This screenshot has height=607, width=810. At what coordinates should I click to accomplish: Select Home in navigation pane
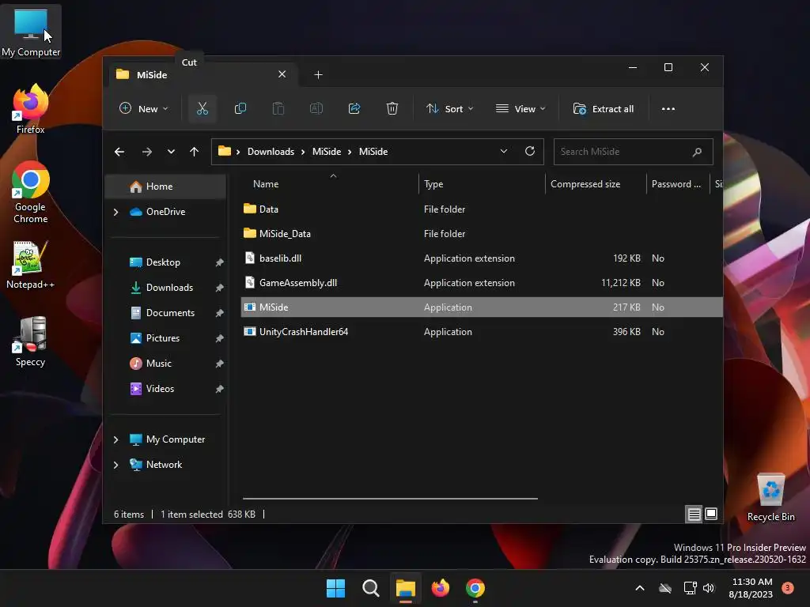coord(165,187)
